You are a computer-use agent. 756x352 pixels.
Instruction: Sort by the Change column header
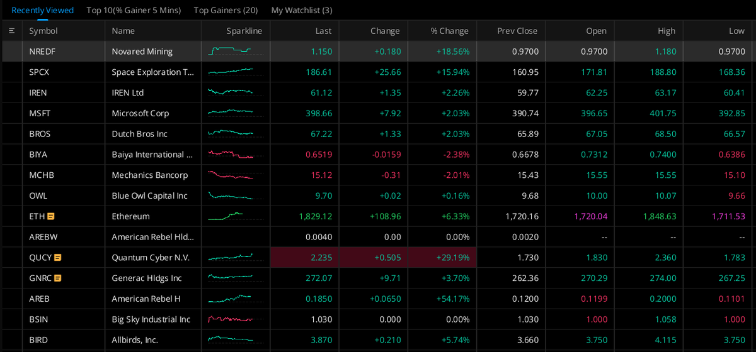[x=385, y=31]
